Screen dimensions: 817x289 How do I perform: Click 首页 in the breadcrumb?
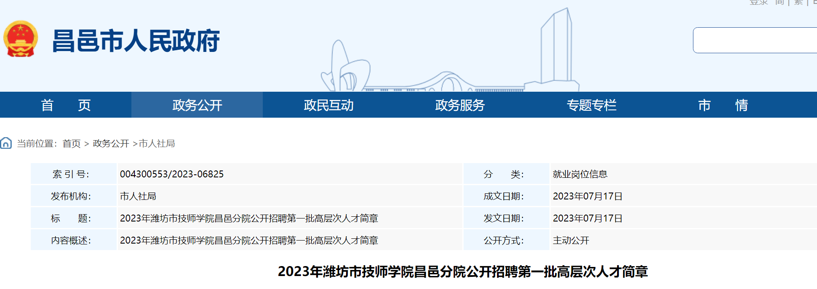[x=72, y=143]
